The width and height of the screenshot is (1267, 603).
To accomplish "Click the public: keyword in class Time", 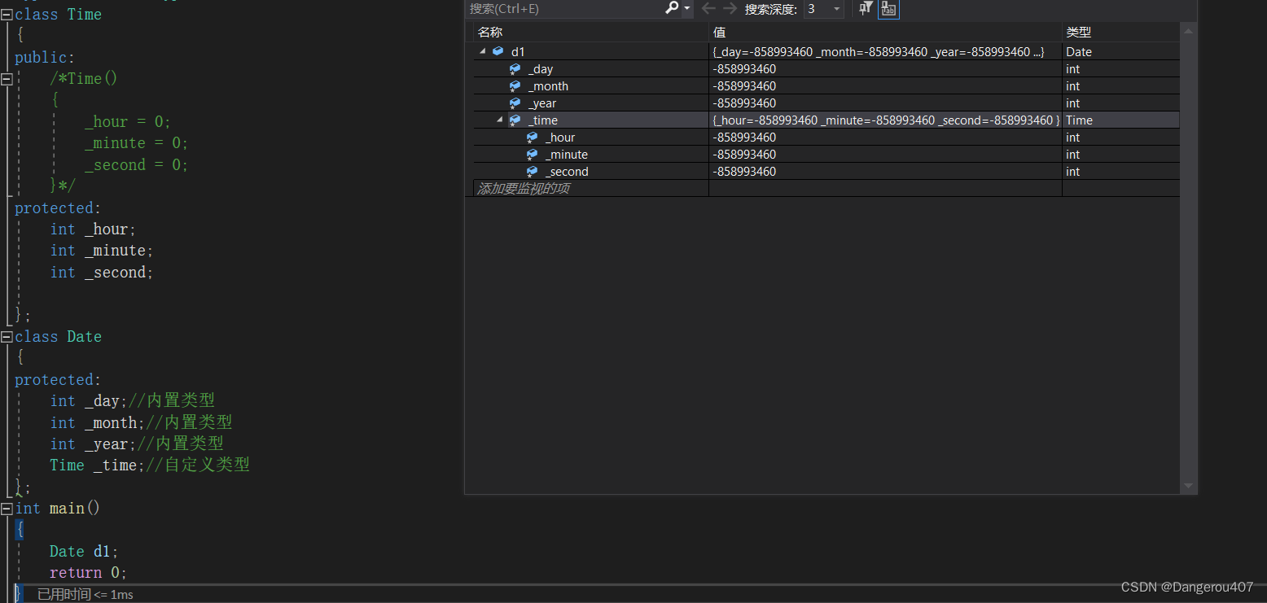I will tap(45, 58).
